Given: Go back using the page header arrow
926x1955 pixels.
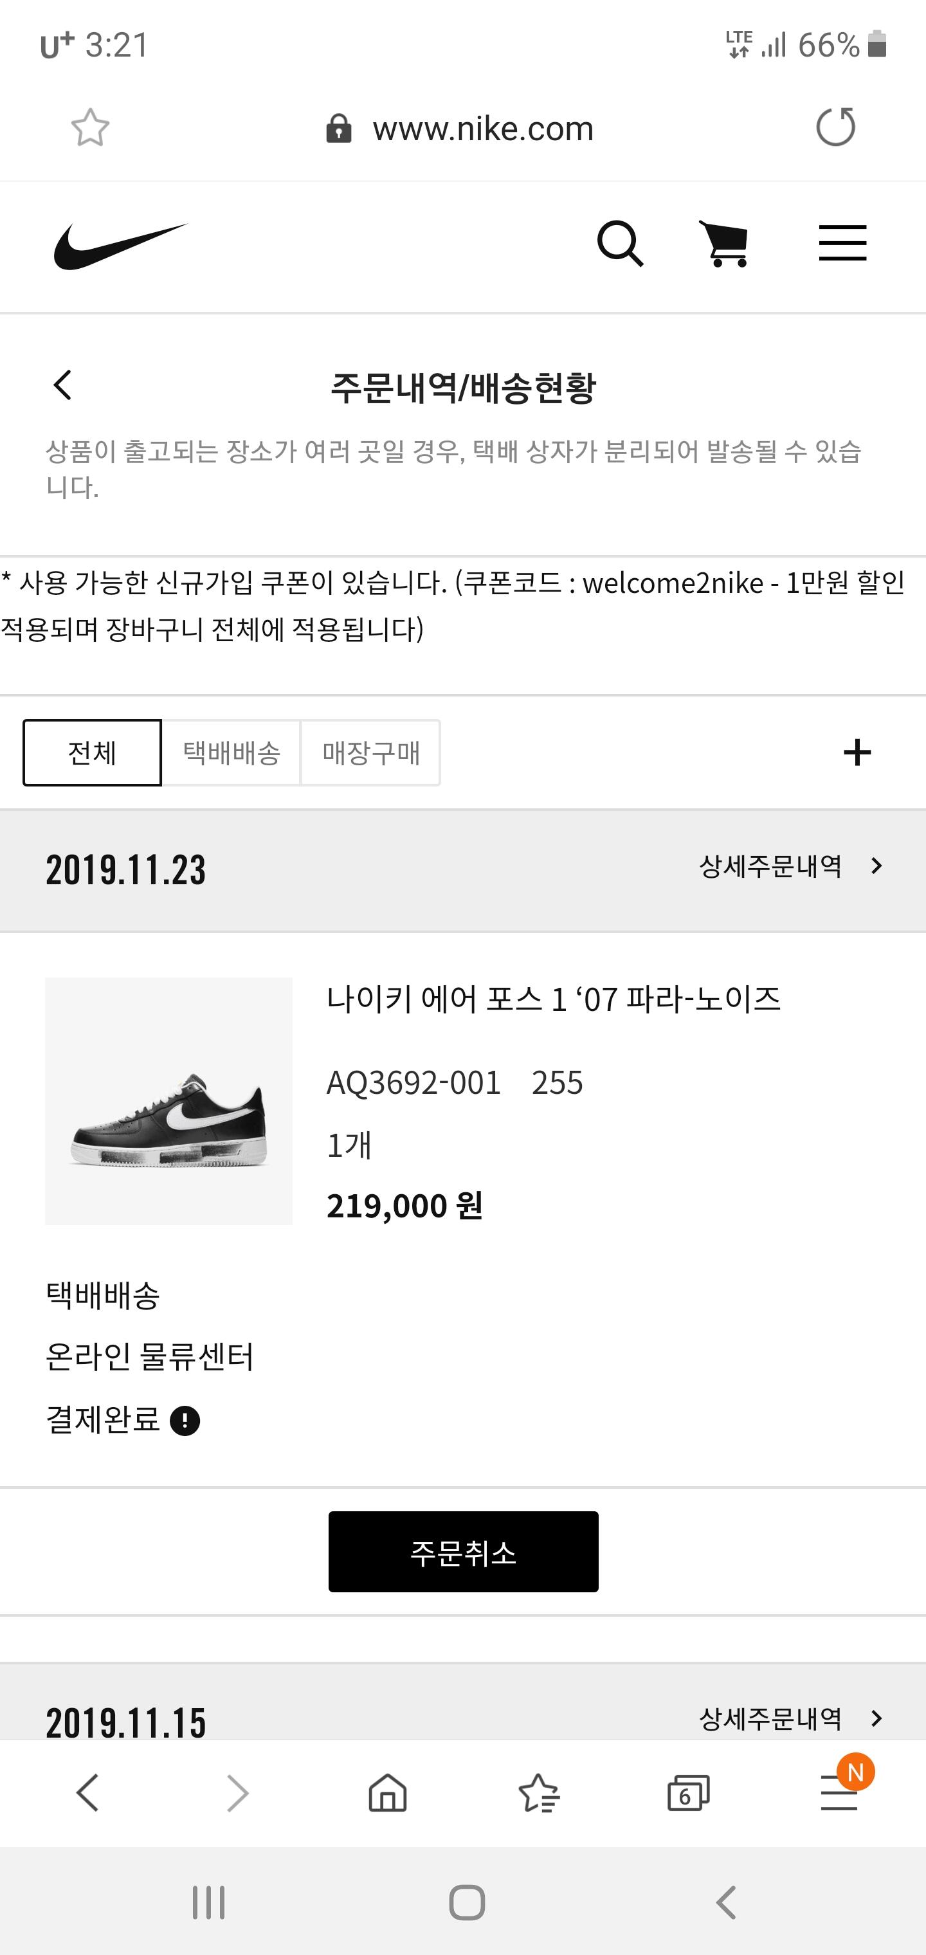Looking at the screenshot, I should [x=63, y=386].
